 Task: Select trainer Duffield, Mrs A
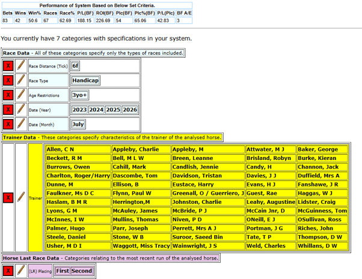point(322,176)
